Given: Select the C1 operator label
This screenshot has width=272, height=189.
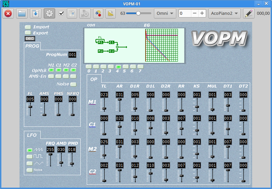Looking at the screenshot, I should (92, 125).
